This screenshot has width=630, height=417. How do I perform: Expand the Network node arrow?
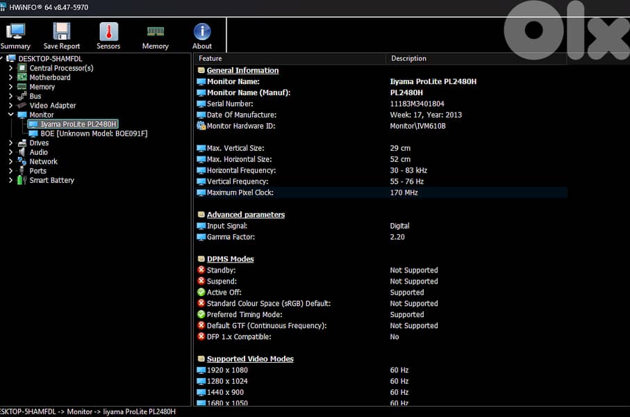coord(11,161)
